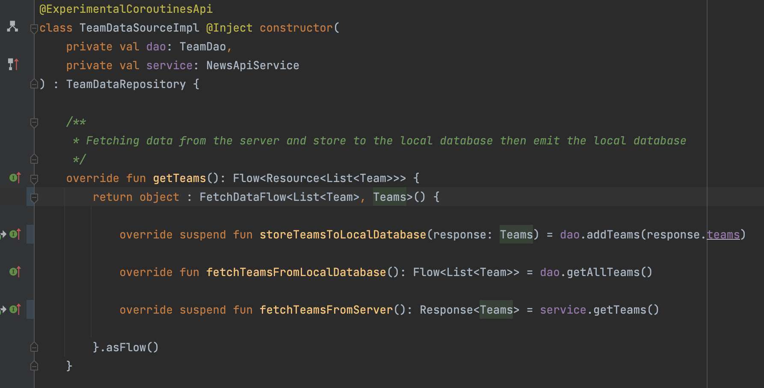Collapse the TeamDataSourceImpl class declaration fold
The image size is (764, 388).
[x=34, y=29]
